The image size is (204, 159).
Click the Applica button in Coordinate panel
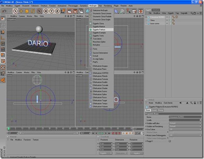(136, 153)
